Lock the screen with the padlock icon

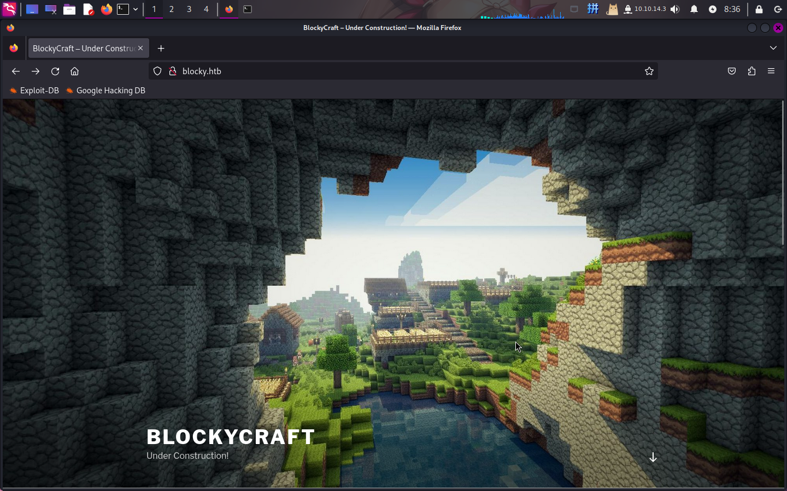coord(759,9)
